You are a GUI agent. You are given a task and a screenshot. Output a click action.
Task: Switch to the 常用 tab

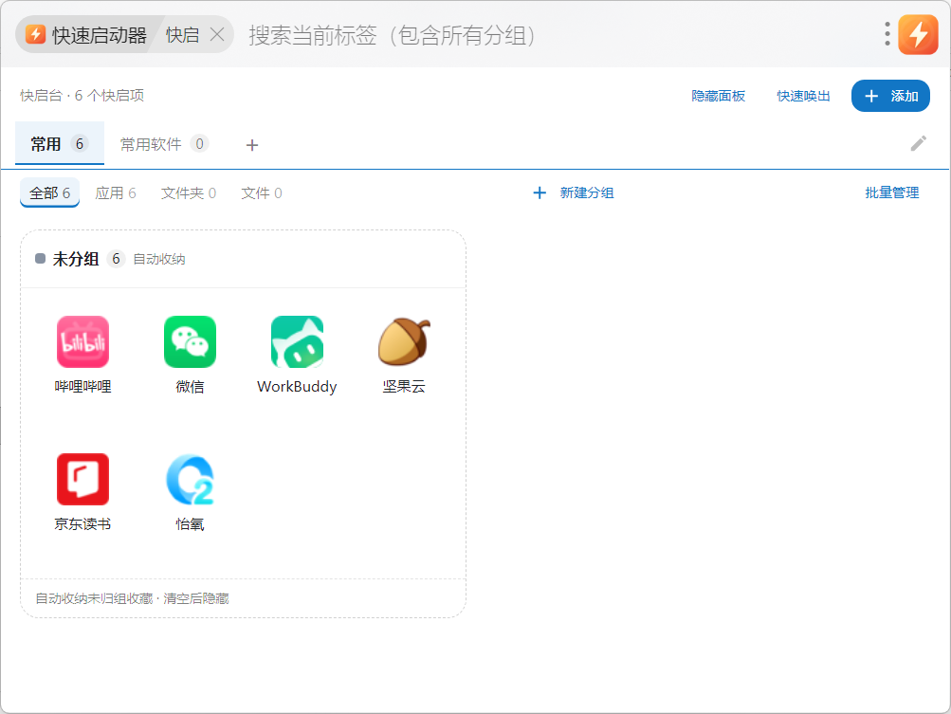[60, 144]
